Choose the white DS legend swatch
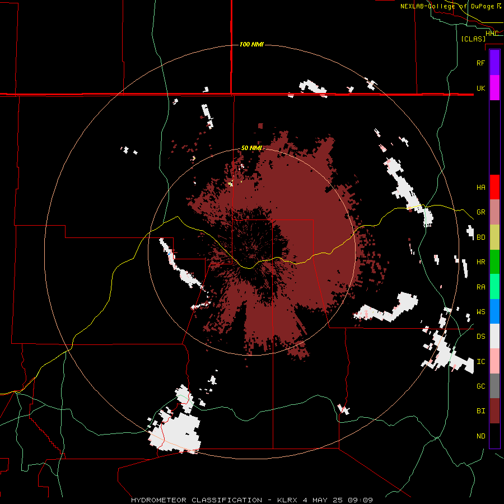The width and height of the screenshot is (504, 504). click(x=494, y=336)
